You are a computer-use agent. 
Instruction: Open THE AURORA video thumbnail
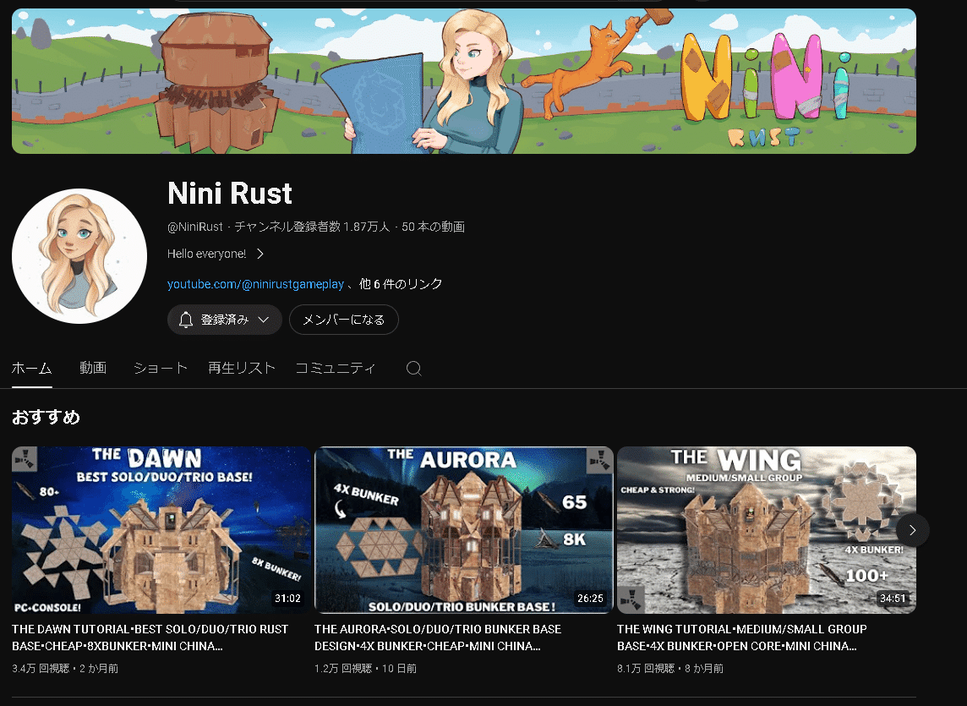pos(463,530)
